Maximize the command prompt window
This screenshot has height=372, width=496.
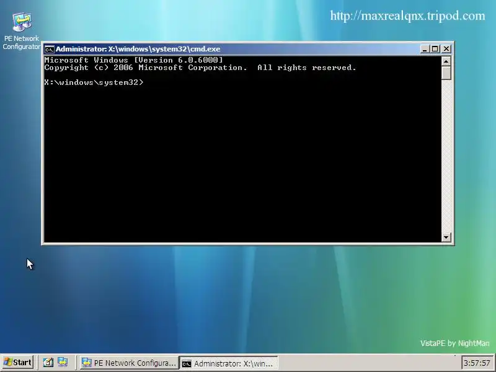[x=435, y=49]
